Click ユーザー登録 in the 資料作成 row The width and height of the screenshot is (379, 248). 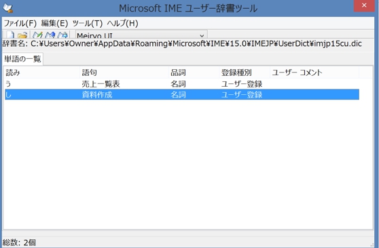point(242,95)
